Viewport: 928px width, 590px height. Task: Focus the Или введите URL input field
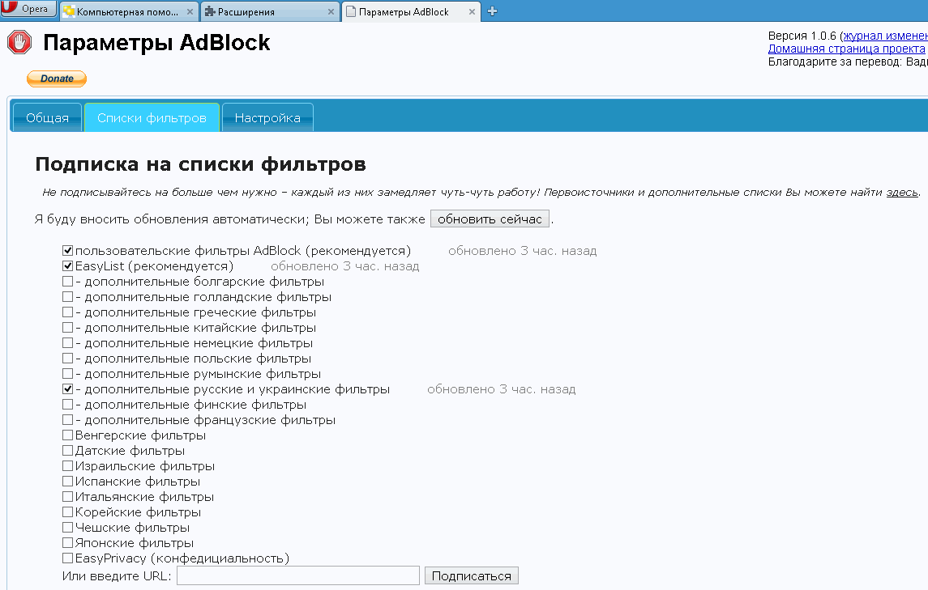click(298, 575)
